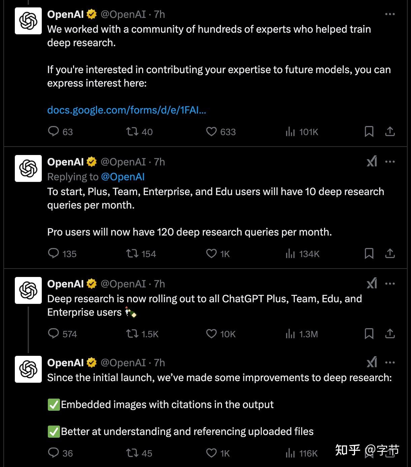Click OpenAI's gold verified badge
The height and width of the screenshot is (467, 411).
(x=90, y=14)
